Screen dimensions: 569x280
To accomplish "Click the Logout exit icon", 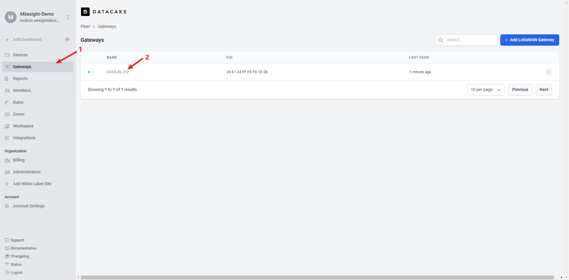I will tap(7, 273).
